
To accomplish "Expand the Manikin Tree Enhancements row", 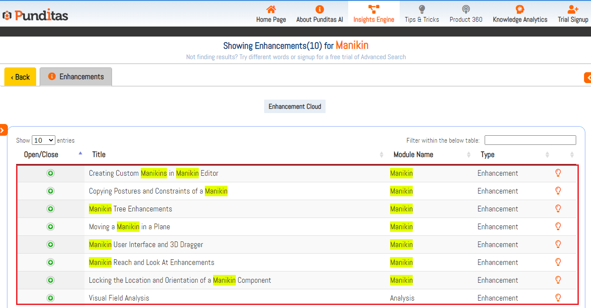I will tap(51, 209).
